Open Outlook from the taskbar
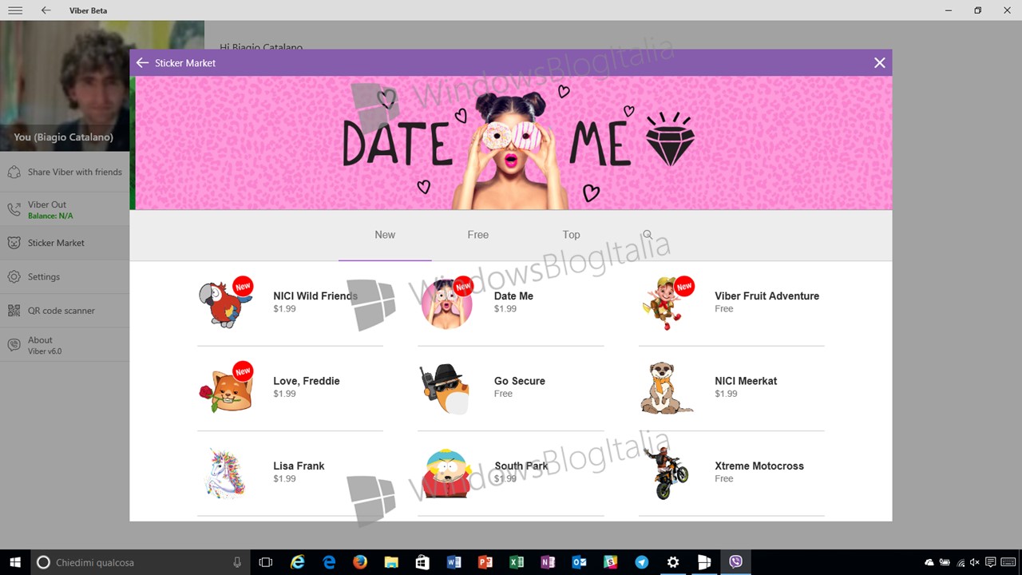The image size is (1022, 575). tap(579, 562)
